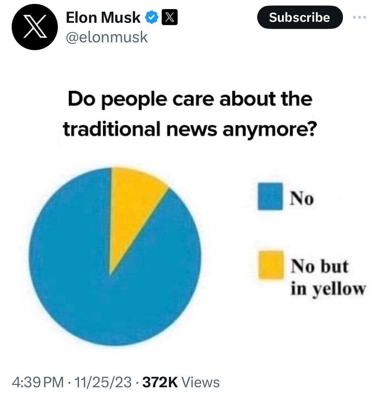Select the yellow legend color square
This screenshot has width=380, height=397.
[x=270, y=265]
